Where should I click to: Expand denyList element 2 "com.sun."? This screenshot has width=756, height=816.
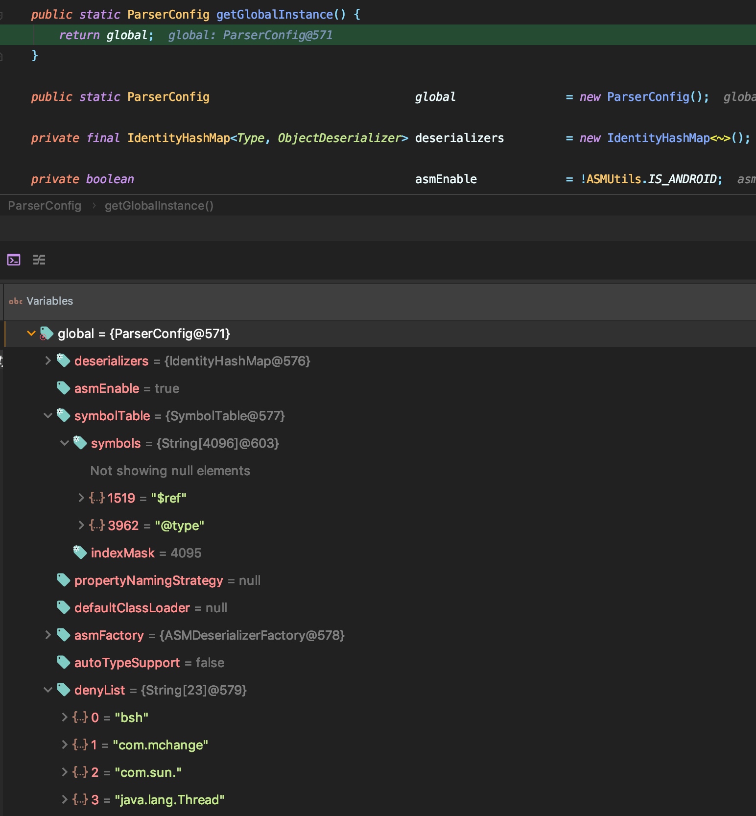[65, 772]
